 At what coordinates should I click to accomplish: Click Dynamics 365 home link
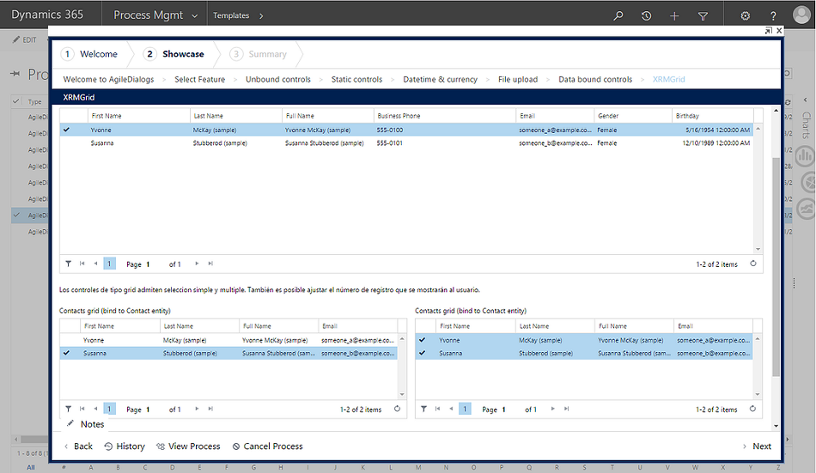[47, 15]
